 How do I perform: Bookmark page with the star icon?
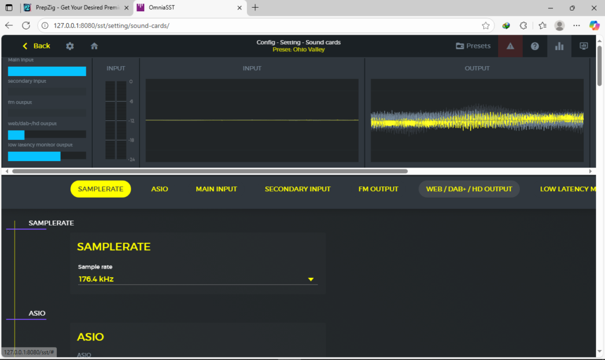coord(485,26)
